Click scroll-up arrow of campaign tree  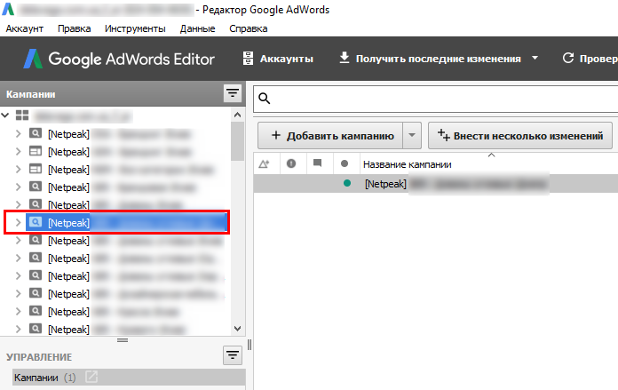237,115
